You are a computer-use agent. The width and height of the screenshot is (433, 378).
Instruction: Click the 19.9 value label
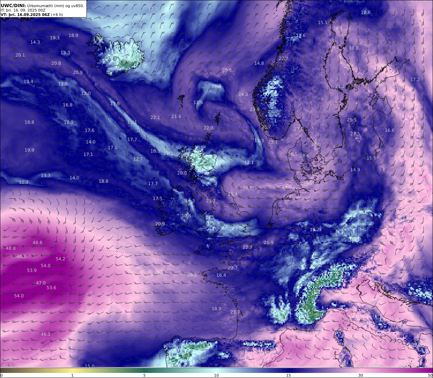coord(29,150)
